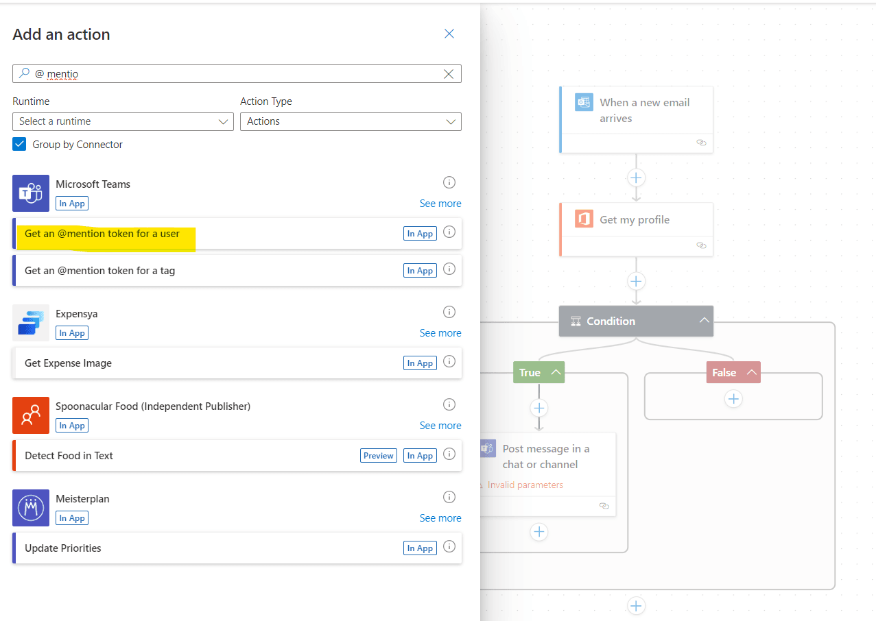
Task: Open the Action Type dropdown
Action: coord(350,121)
